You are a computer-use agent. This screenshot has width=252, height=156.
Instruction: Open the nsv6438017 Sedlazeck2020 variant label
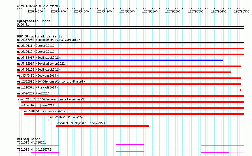[39, 58]
